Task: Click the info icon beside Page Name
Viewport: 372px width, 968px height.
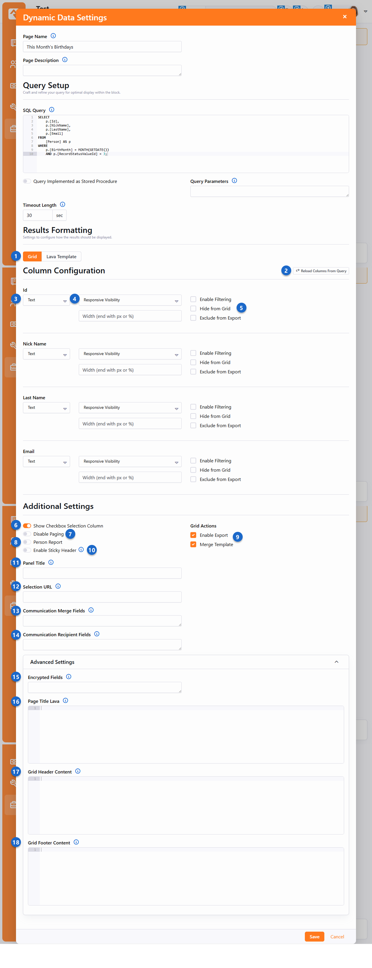Action: point(53,36)
